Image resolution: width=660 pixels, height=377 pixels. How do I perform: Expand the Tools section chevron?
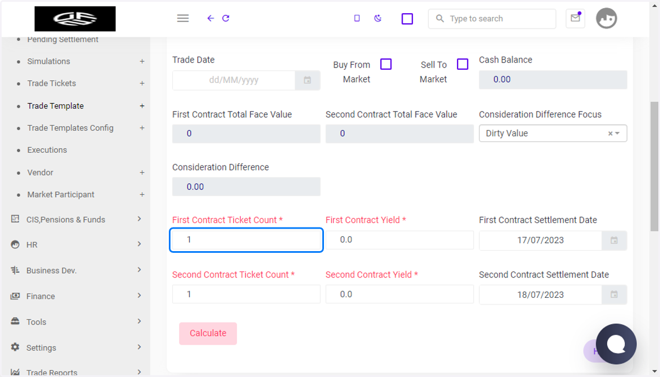139,321
